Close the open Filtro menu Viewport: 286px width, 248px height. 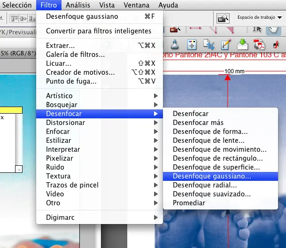(x=49, y=5)
